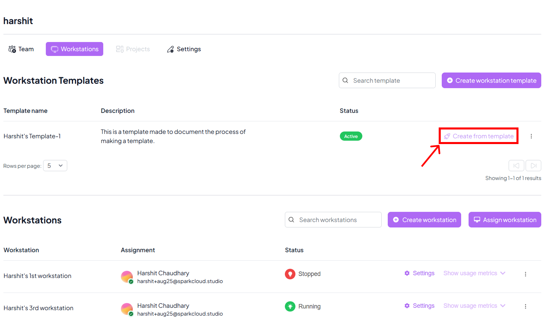Click Create workstation template button
This screenshot has height=321, width=546.
491,81
